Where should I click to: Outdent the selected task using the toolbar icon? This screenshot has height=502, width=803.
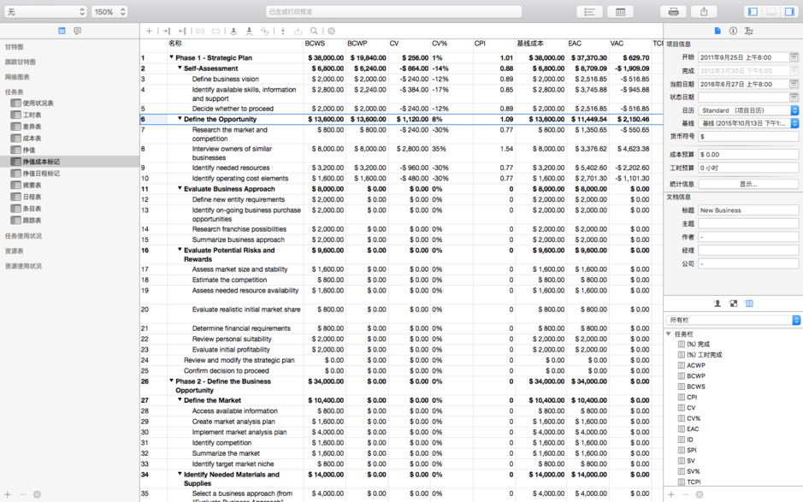tap(183, 31)
